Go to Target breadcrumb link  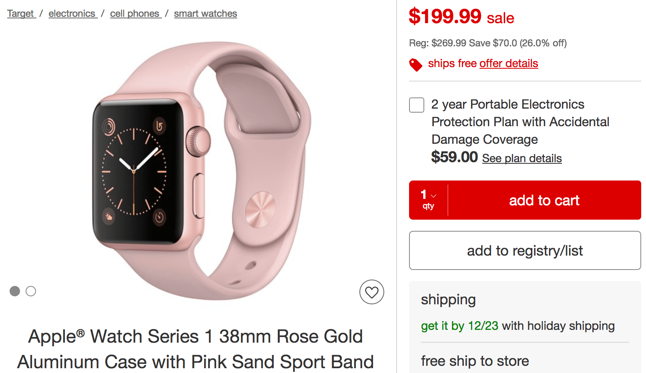coord(21,14)
